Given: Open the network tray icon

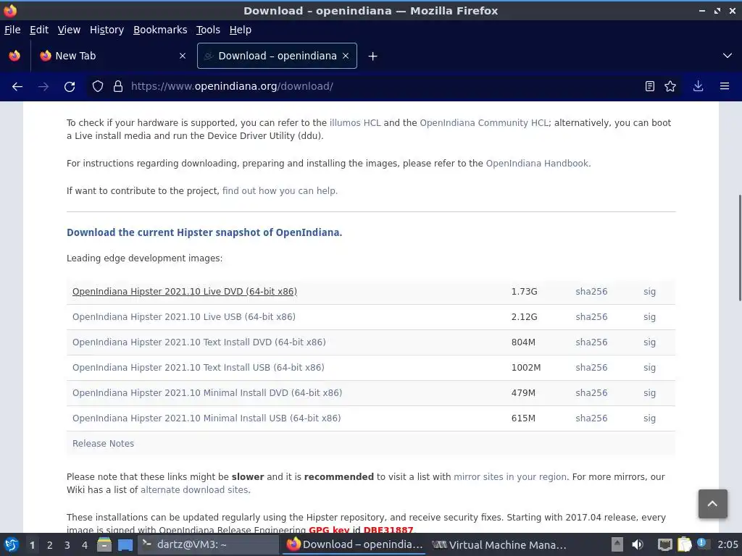Looking at the screenshot, I should tap(665, 545).
